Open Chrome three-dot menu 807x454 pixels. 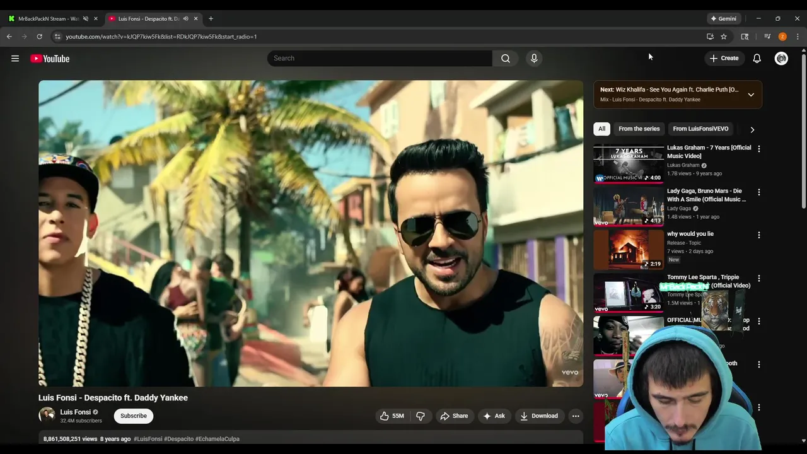pos(798,37)
